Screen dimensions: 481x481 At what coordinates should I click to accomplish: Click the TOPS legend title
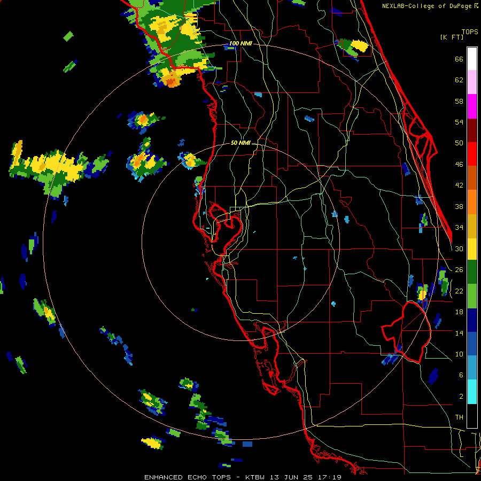[470, 32]
